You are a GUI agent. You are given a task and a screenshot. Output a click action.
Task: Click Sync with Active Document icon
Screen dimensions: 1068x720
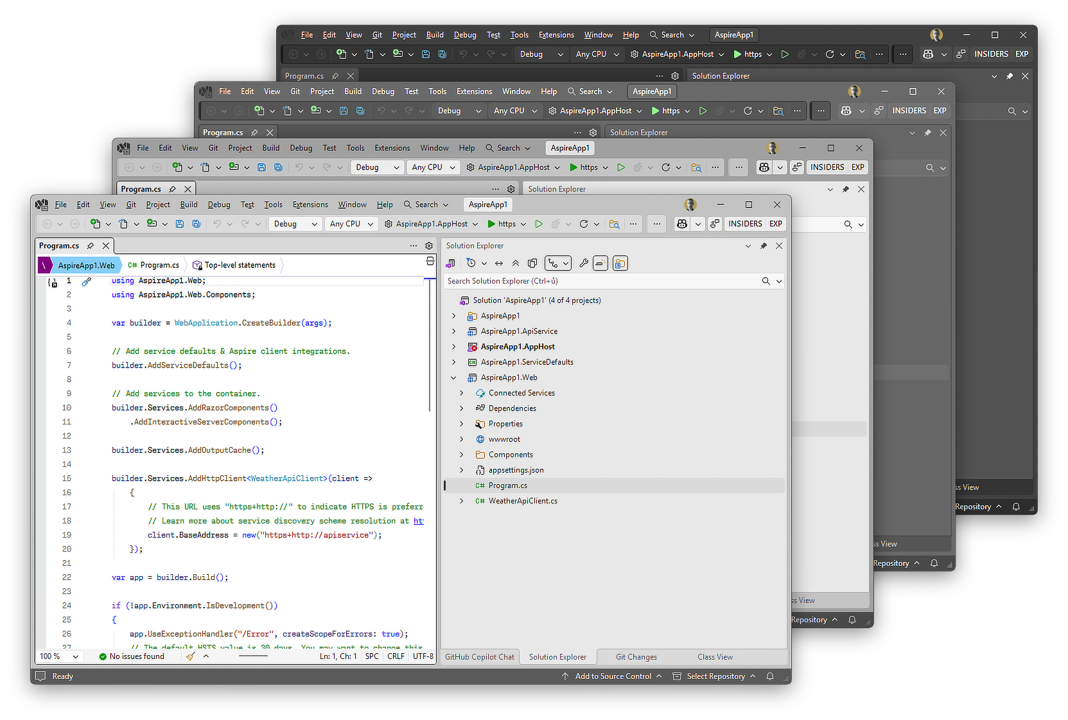click(499, 263)
